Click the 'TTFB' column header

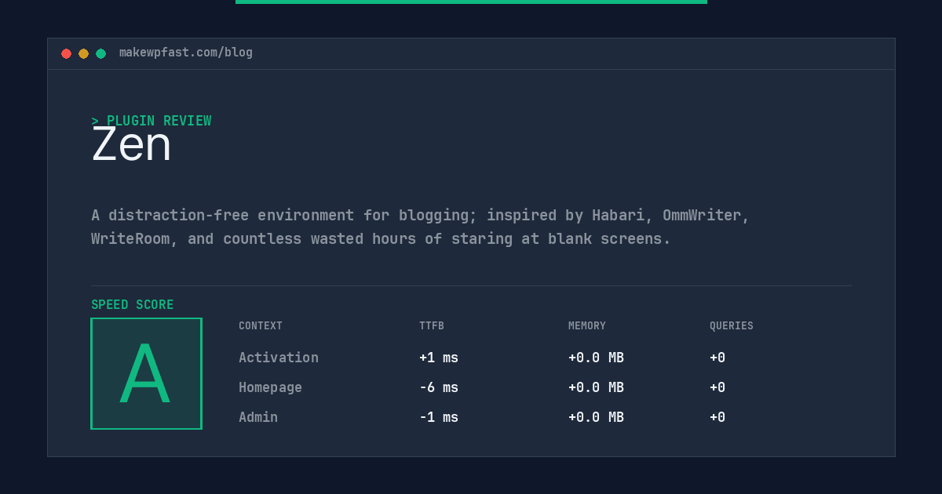pos(432,326)
